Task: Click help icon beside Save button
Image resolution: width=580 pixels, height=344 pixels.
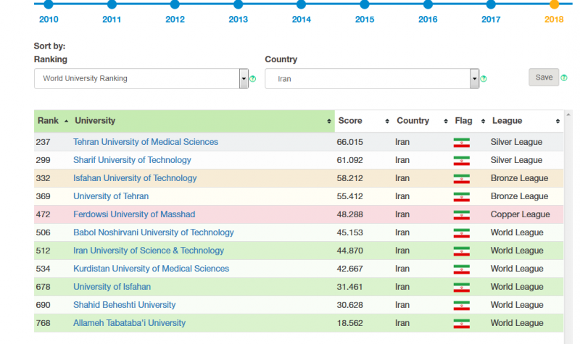Action: tap(564, 77)
